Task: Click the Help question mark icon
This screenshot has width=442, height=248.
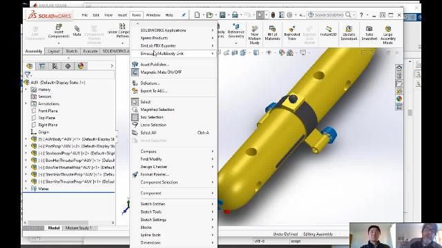Action: (x=361, y=15)
